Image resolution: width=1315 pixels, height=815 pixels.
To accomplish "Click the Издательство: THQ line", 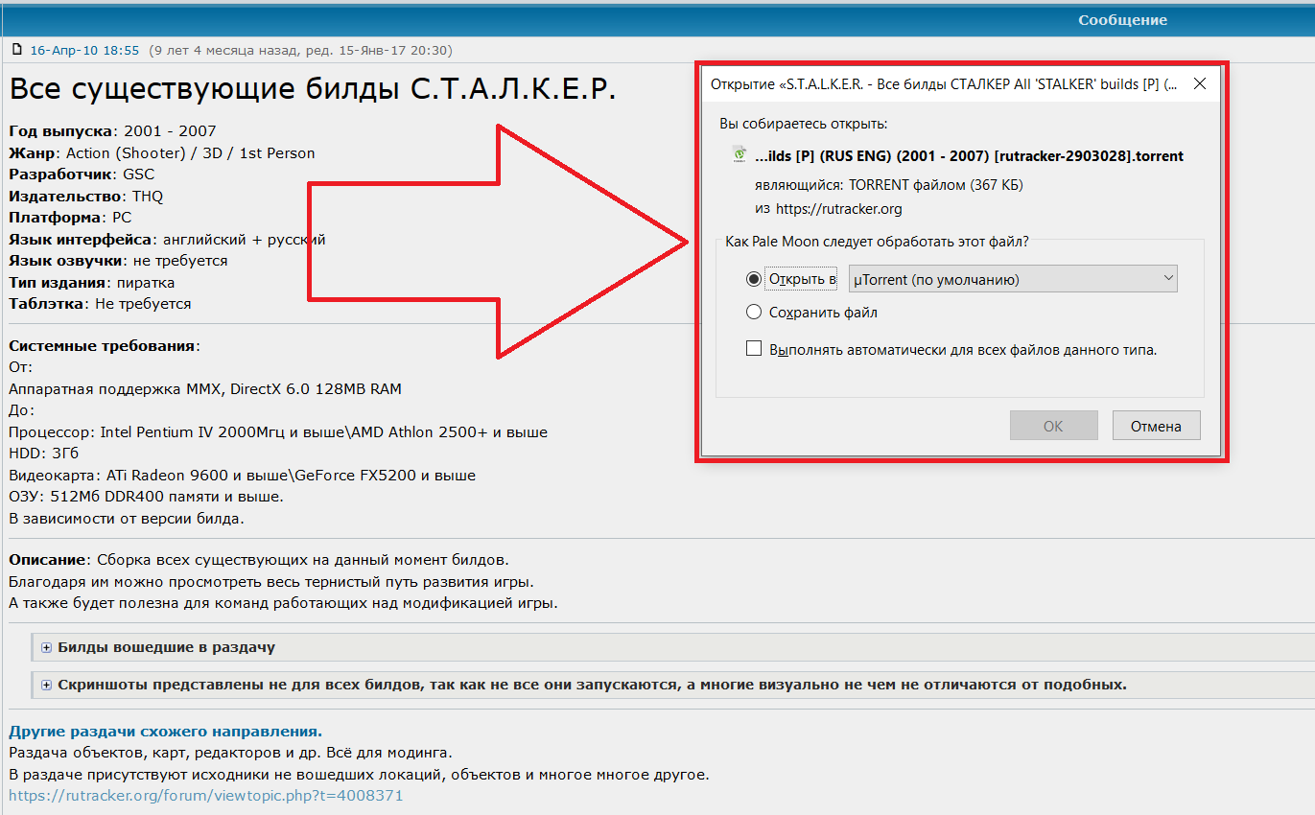I will pyautogui.click(x=86, y=197).
